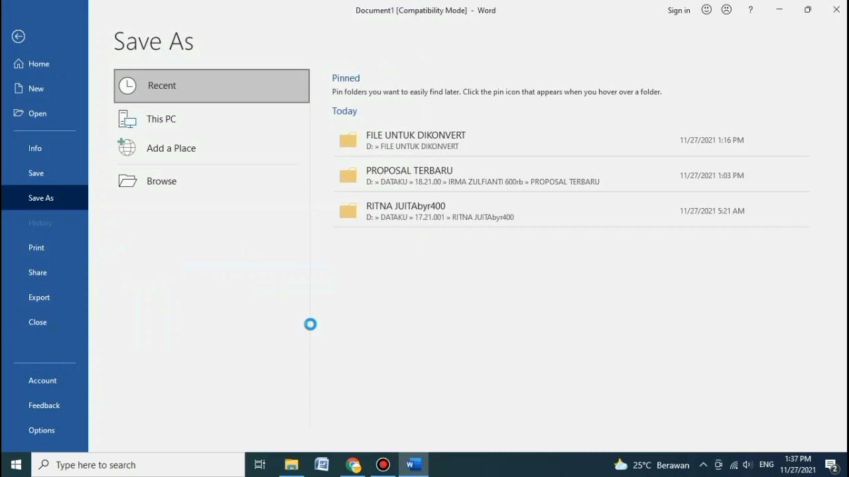Click the Add a Place globe icon
This screenshot has height=477, width=849.
pyautogui.click(x=126, y=147)
